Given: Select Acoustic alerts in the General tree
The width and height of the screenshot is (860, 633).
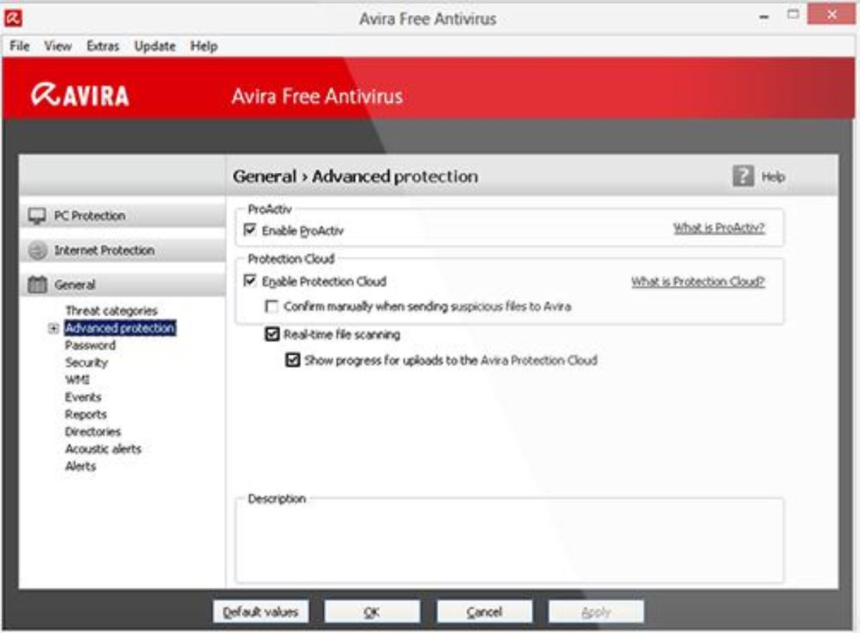Looking at the screenshot, I should point(103,449).
